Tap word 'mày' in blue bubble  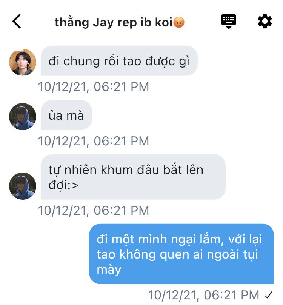tap(109, 270)
